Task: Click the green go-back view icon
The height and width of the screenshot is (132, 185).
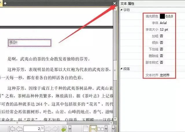Action: (64, 129)
